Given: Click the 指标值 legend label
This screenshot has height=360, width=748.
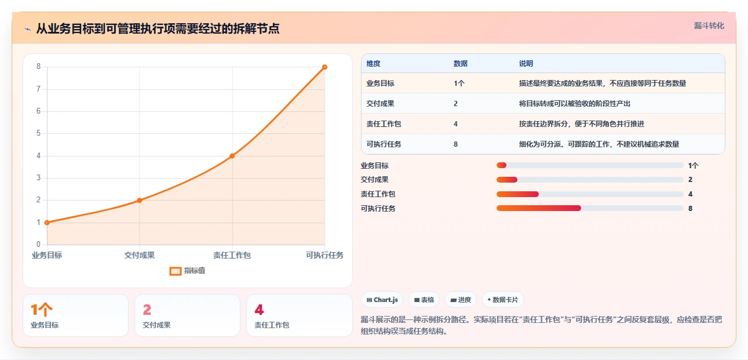Looking at the screenshot, I should pyautogui.click(x=195, y=271).
